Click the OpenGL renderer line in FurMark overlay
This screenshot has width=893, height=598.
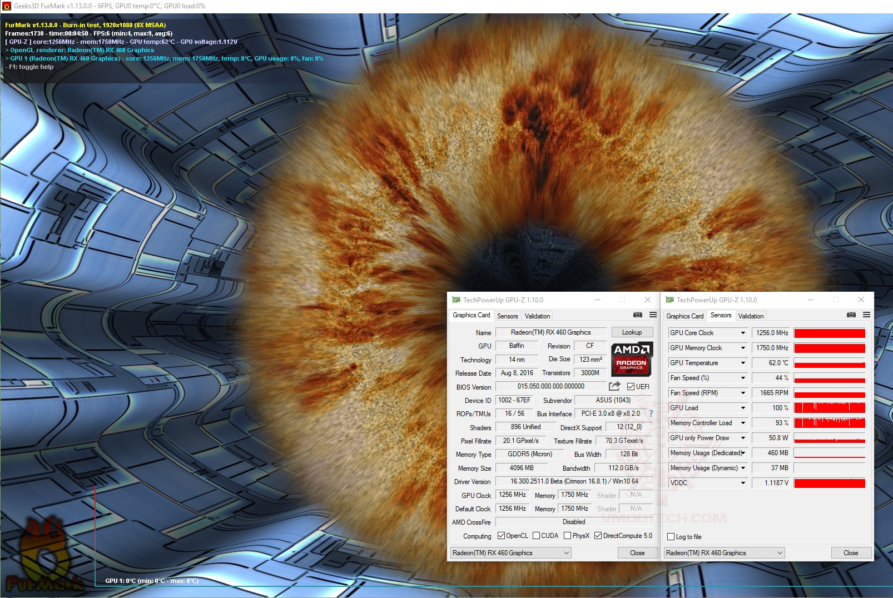[x=80, y=50]
